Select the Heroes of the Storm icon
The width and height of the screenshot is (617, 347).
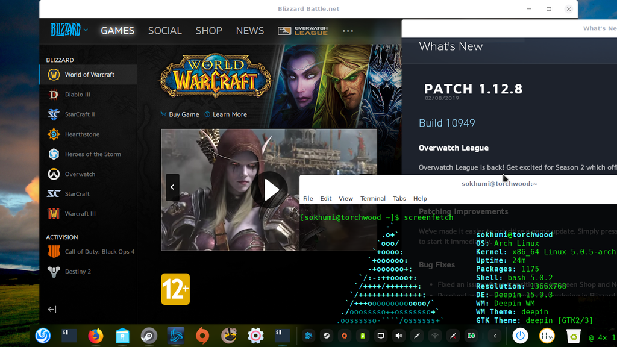[54, 154]
